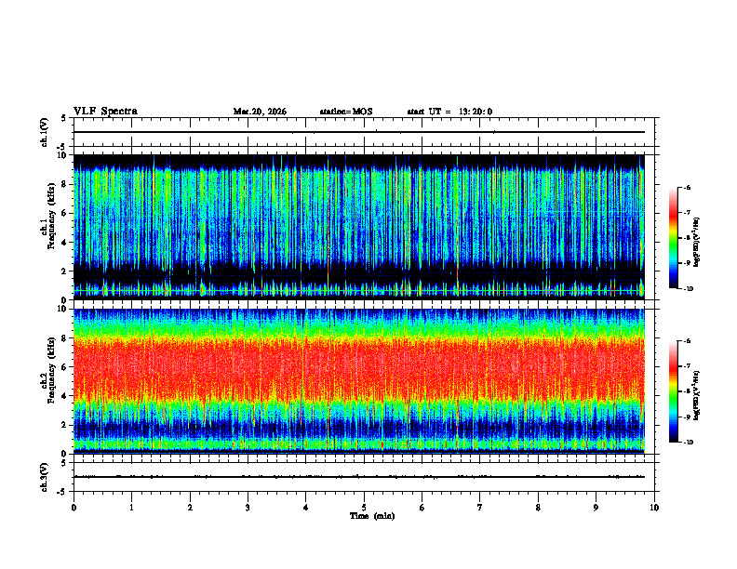Image resolution: width=737 pixels, height=569 pixels.
Task: Click the "start UT = 13:20:0" text
Action: click(x=449, y=112)
